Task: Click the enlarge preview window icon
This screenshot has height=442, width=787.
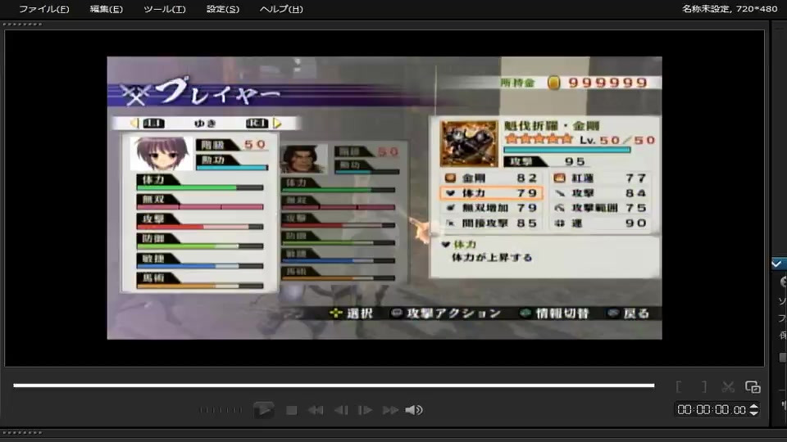Action: pyautogui.click(x=753, y=387)
